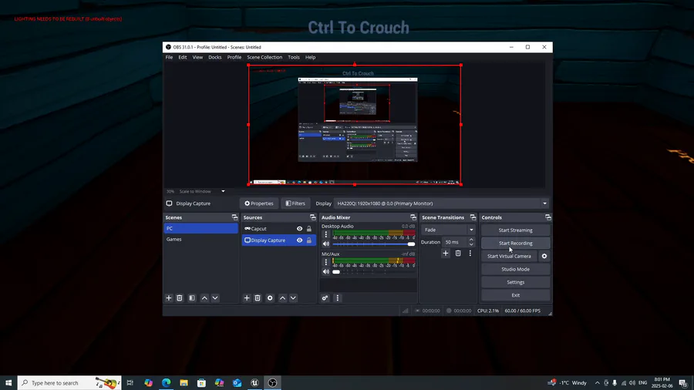Viewport: 694px width, 390px height.
Task: Move source down arrow in Sources panel
Action: [x=293, y=298]
